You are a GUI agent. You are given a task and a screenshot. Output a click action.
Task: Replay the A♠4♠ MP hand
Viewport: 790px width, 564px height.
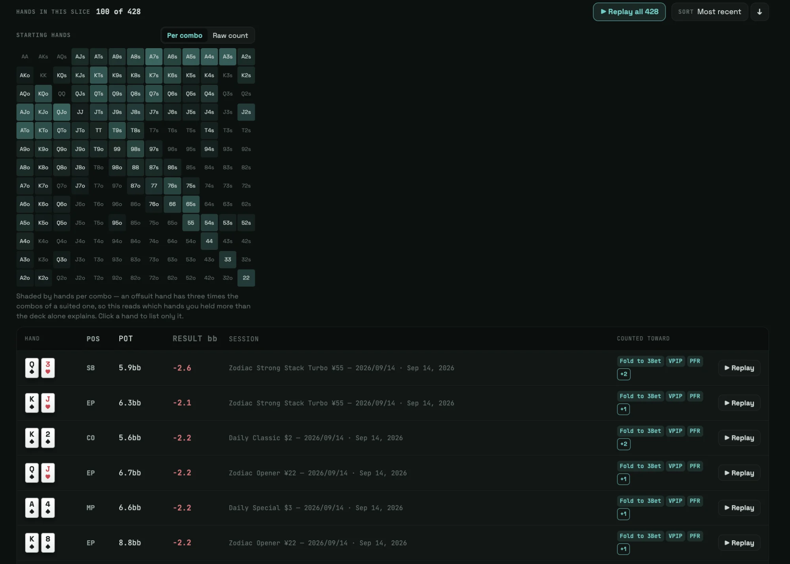pos(739,508)
